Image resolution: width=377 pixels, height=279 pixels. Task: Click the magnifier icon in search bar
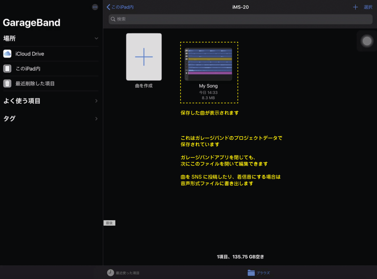[x=113, y=19]
